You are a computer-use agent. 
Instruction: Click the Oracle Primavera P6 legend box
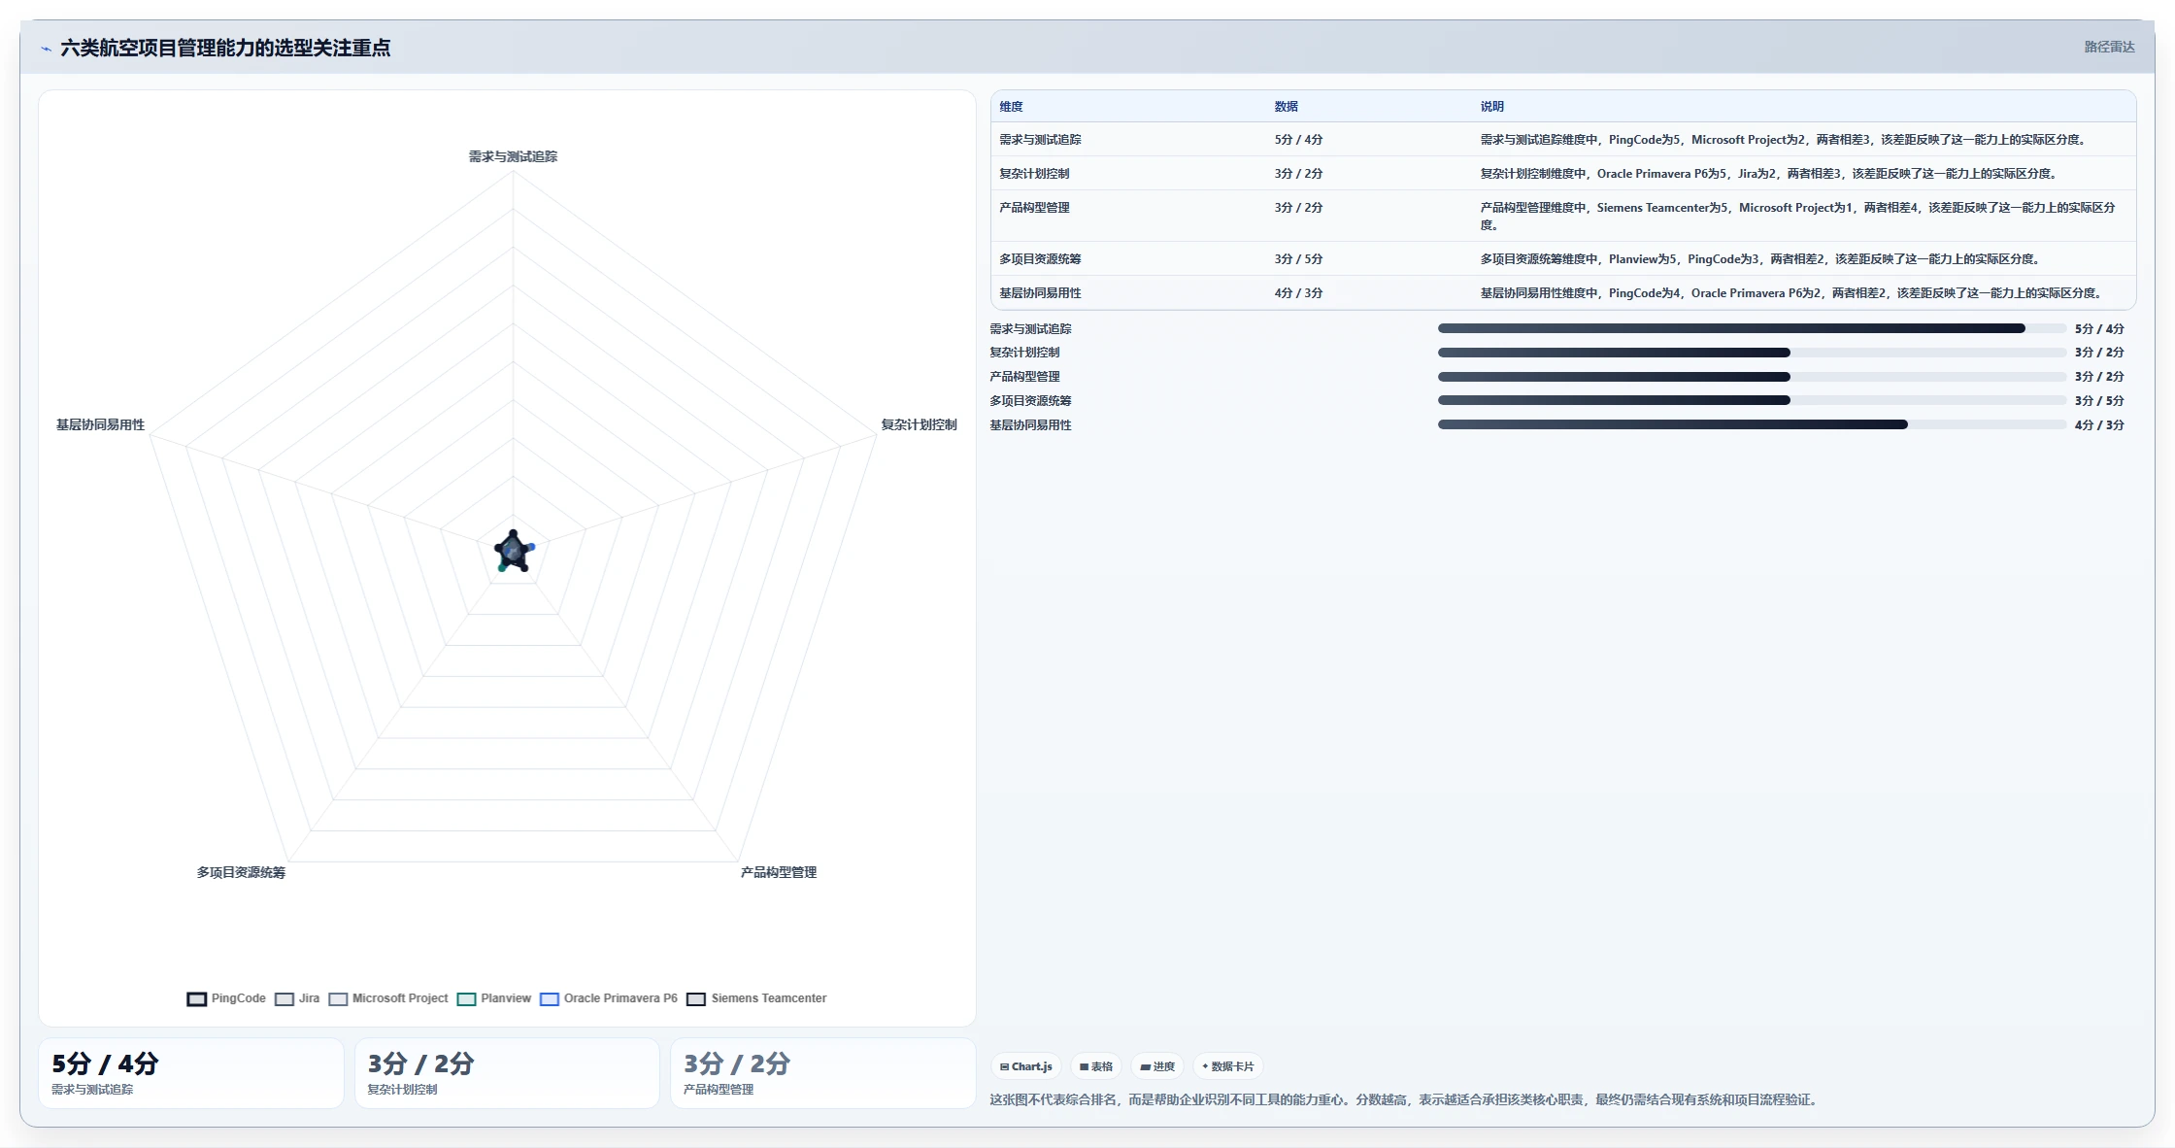550,998
